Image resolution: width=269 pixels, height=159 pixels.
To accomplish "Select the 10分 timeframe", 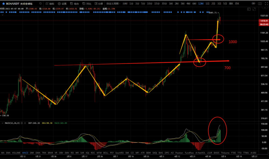I will click(149, 3).
